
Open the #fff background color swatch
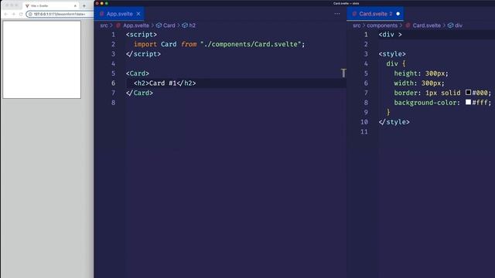coord(468,102)
